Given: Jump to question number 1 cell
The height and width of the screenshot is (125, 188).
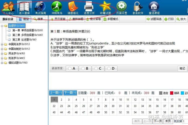Looking at the screenshot, I should (54, 99).
